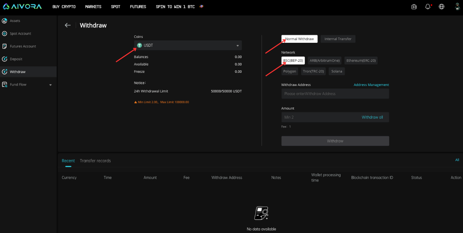463x233 pixels.
Task: Click the AIVORA logo
Action: [x=22, y=6]
